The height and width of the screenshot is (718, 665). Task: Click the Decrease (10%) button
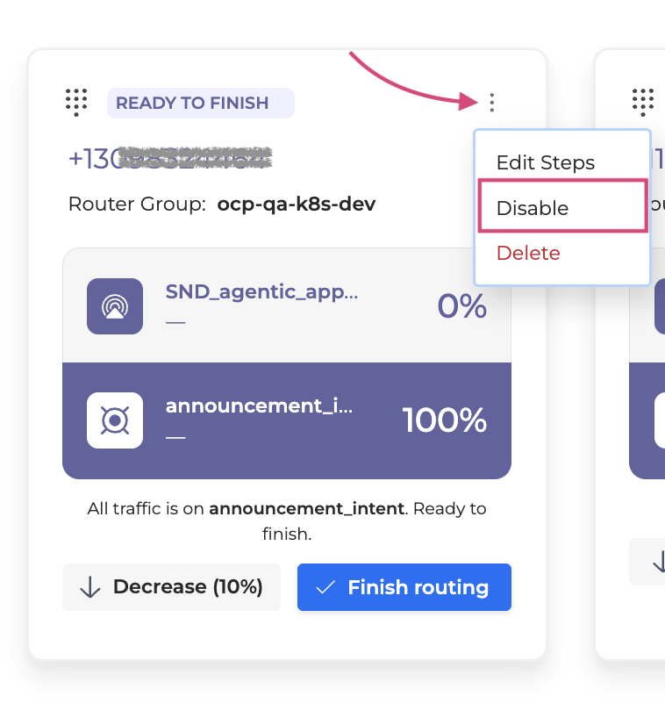click(171, 587)
